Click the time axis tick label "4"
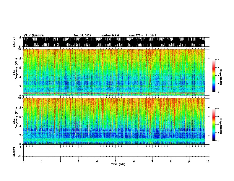234x181 pixels. point(97,161)
